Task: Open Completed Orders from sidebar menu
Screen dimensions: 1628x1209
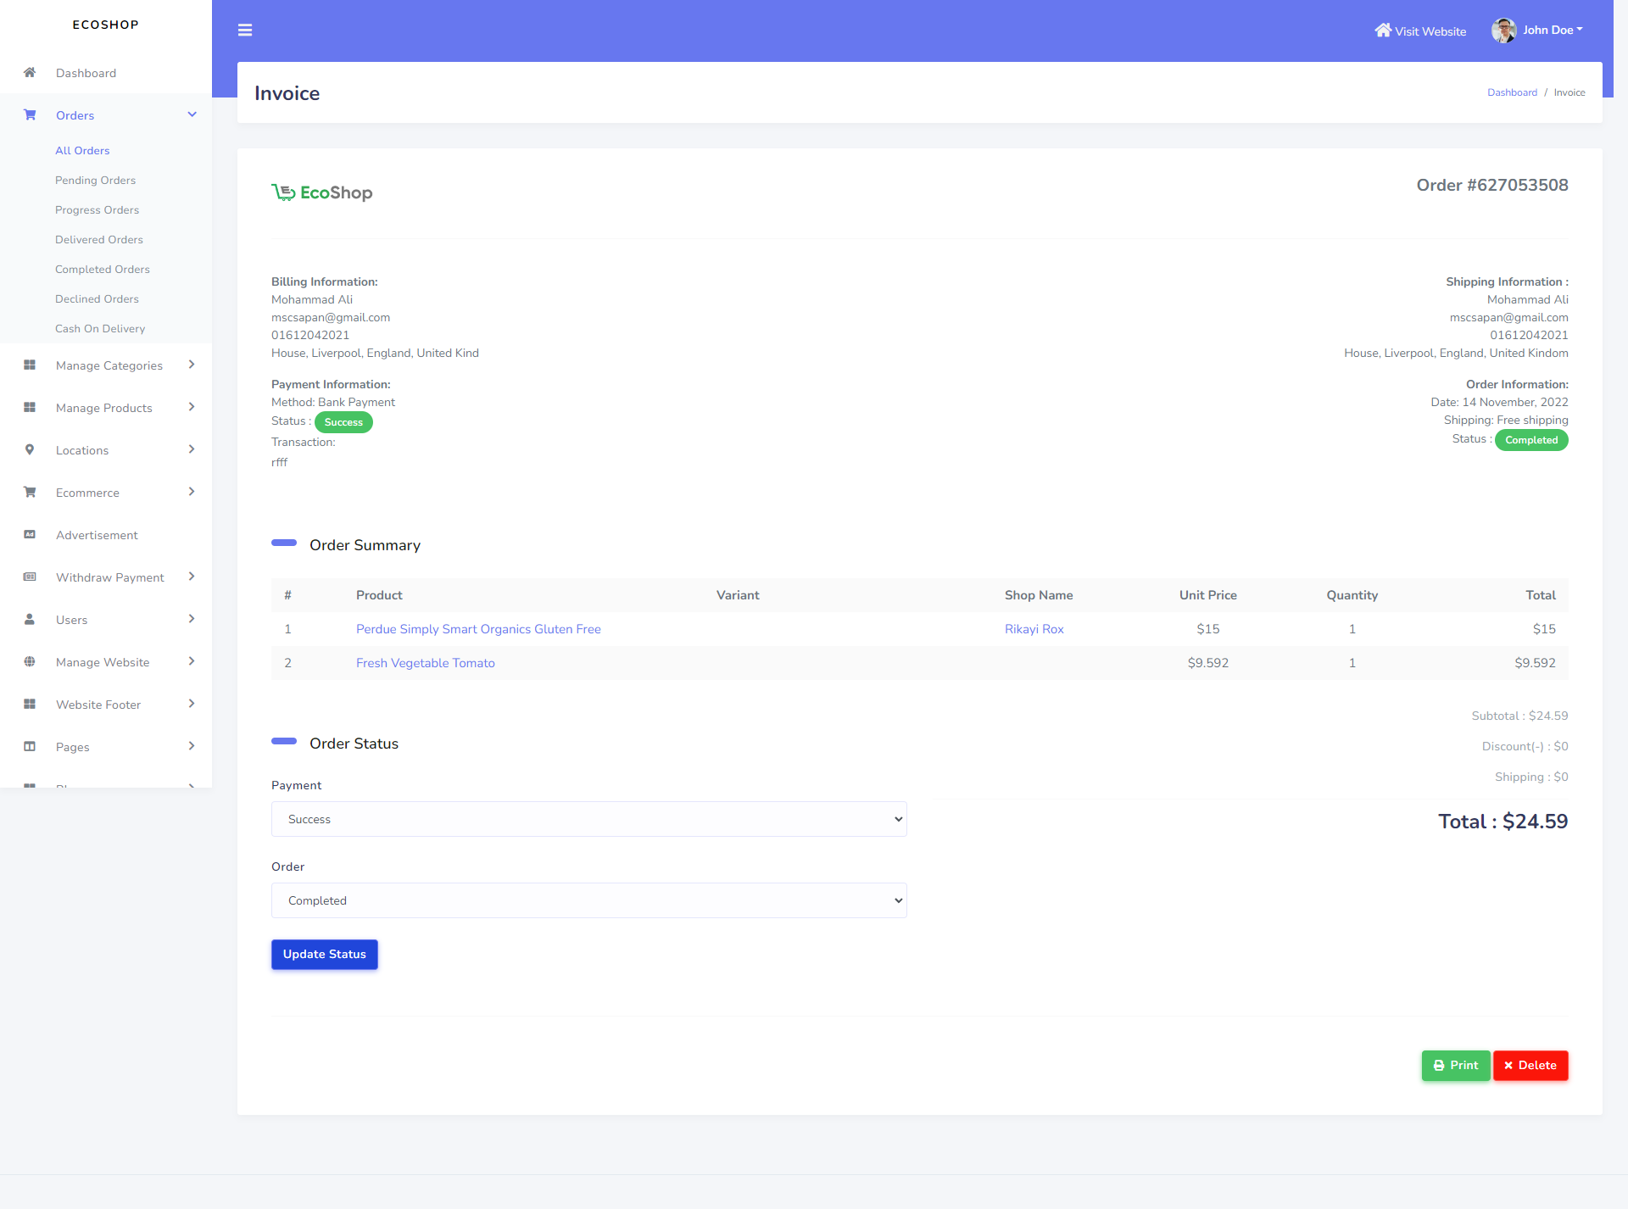Action: click(x=103, y=269)
